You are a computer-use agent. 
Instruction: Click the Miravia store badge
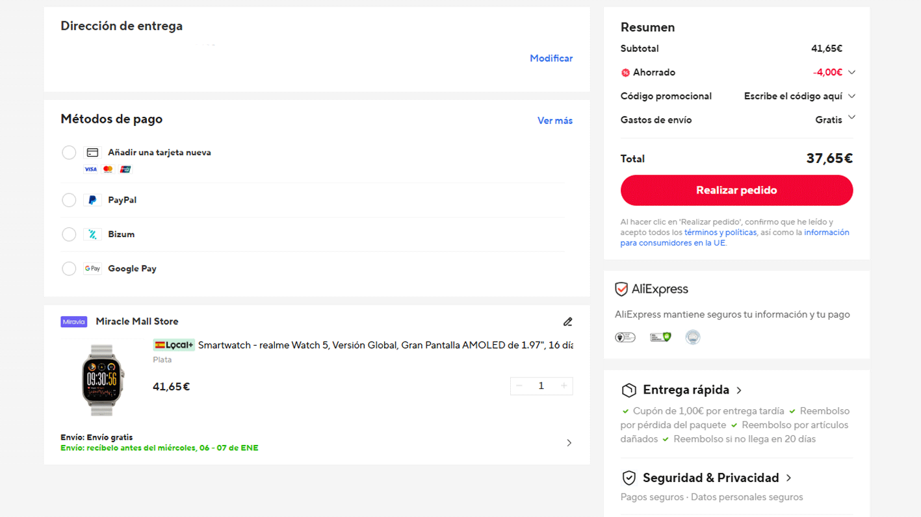(x=74, y=322)
